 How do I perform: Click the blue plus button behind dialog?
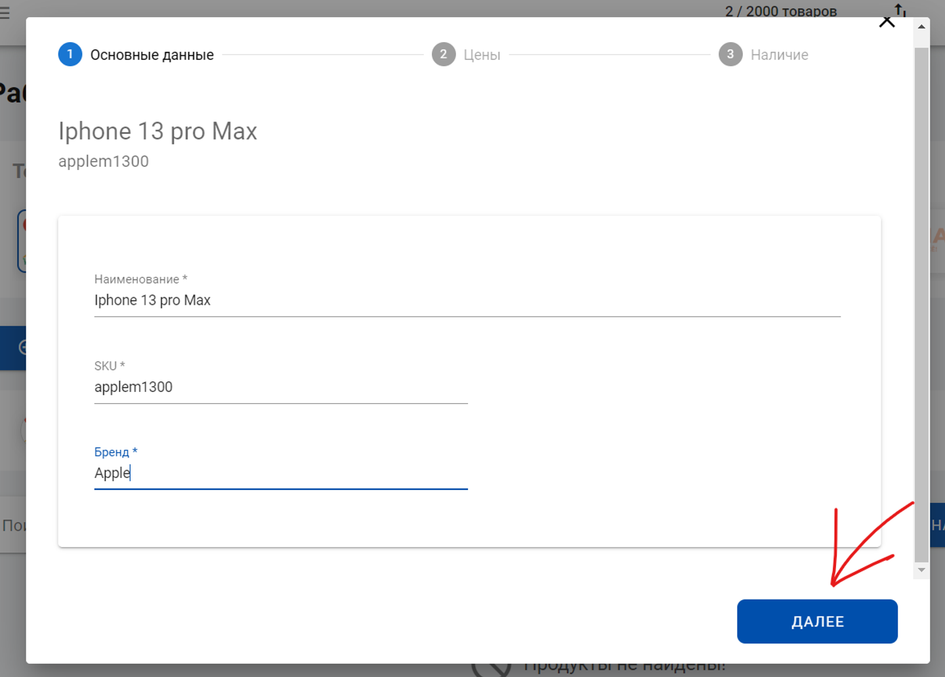click(x=13, y=347)
